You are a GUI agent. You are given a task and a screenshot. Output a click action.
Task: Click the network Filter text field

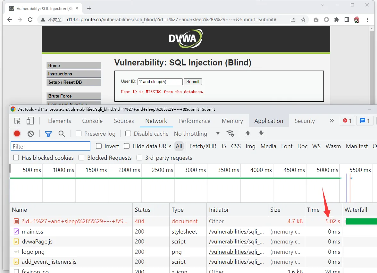point(51,146)
